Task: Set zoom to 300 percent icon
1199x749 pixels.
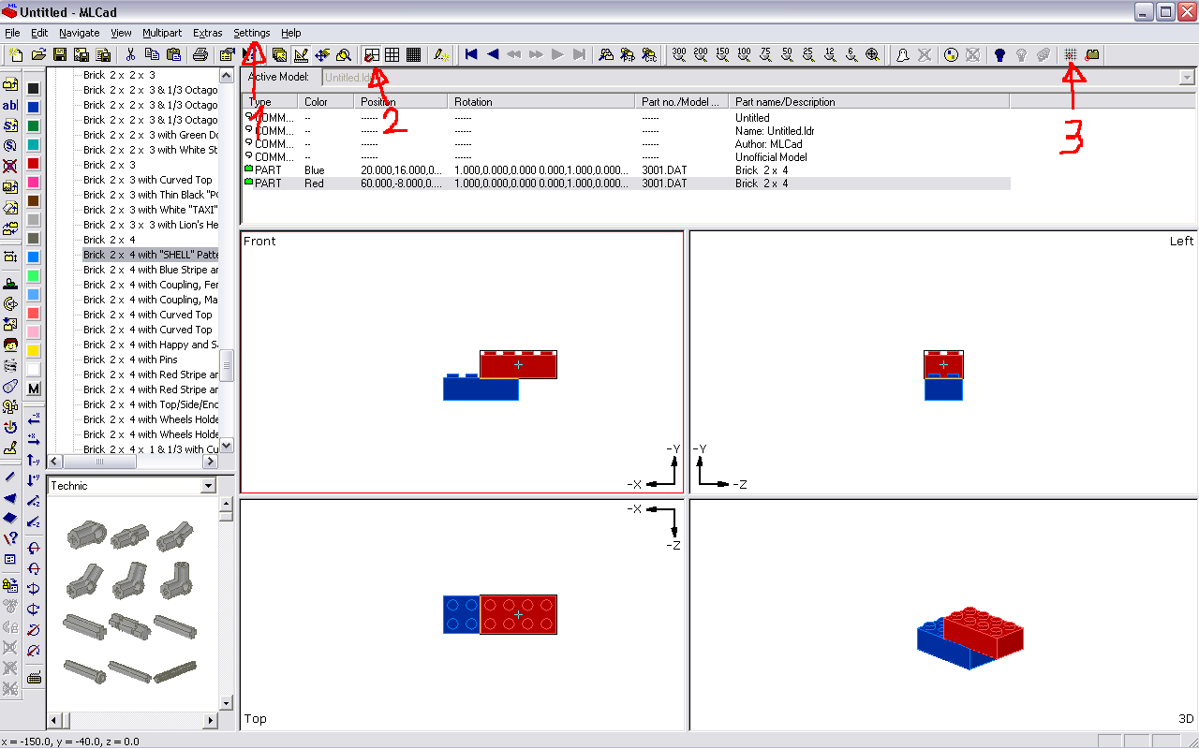Action: [679, 55]
